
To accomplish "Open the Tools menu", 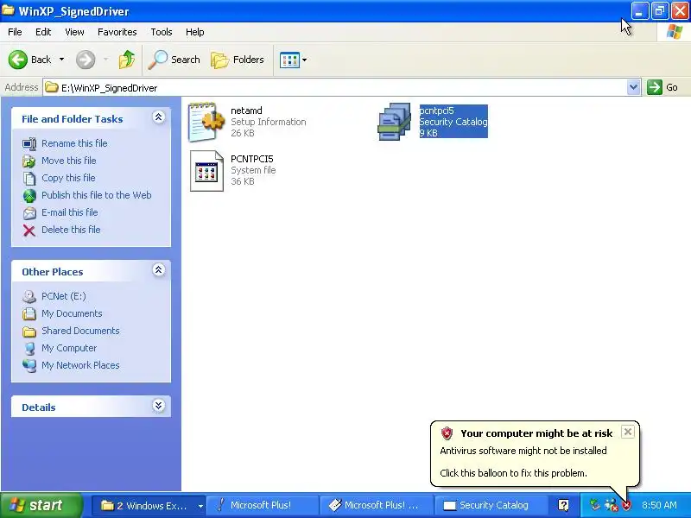I will [x=162, y=32].
